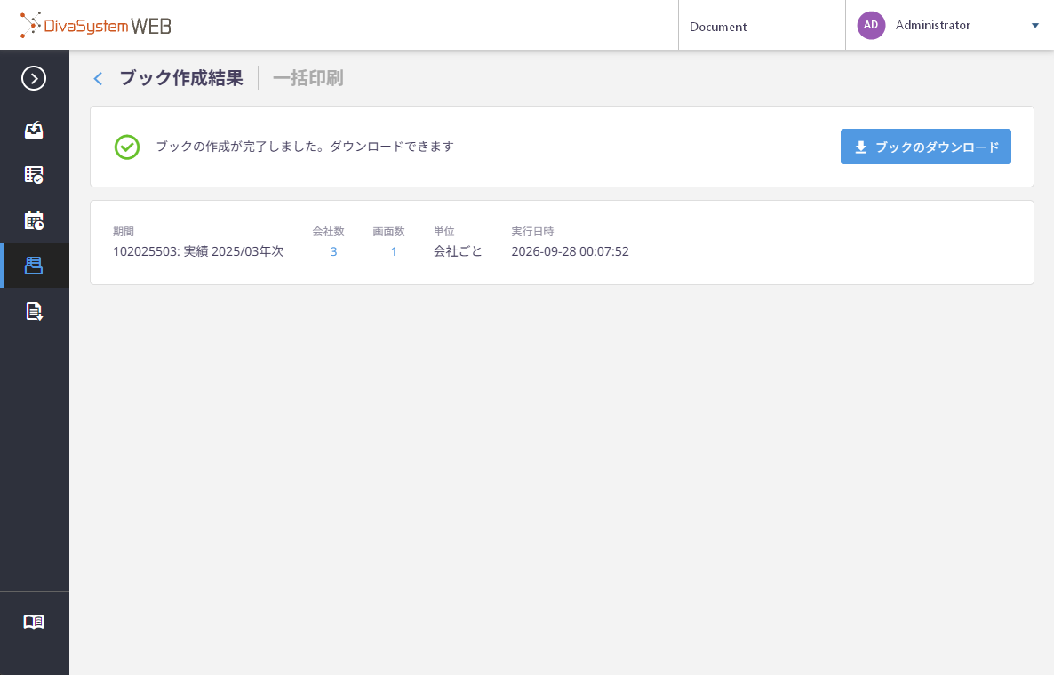1054x675 pixels.
Task: Open the 会社数 link showing 3
Action: pos(333,252)
